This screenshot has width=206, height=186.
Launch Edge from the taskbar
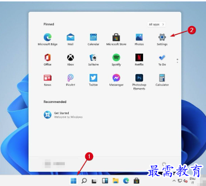coord(126,180)
